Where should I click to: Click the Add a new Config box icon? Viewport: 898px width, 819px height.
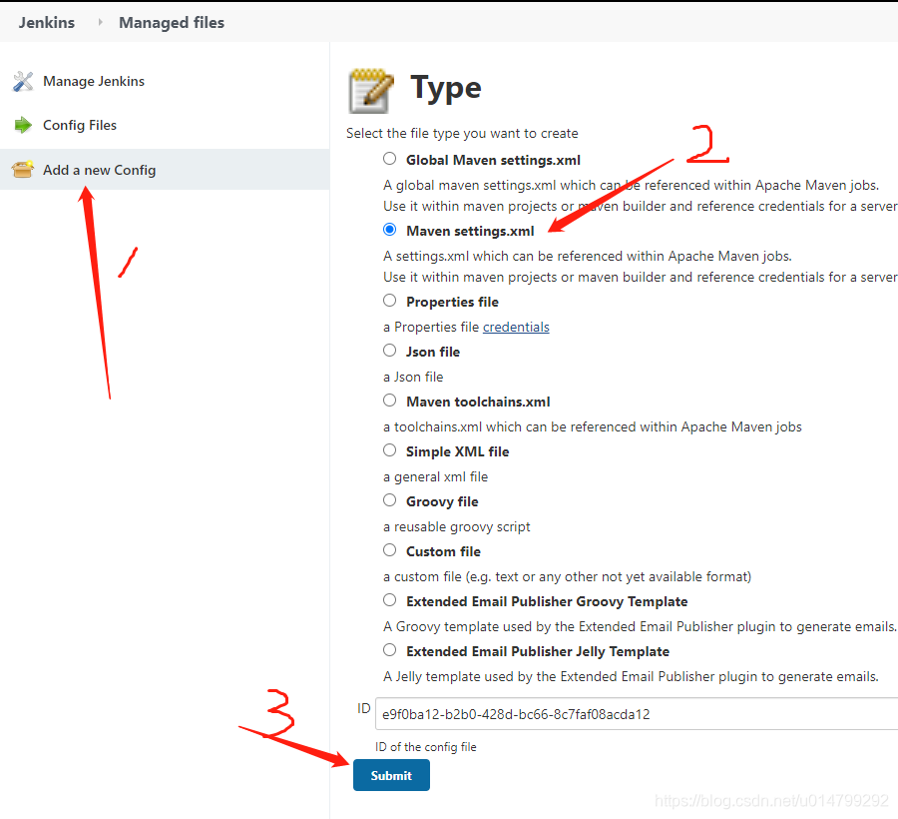(22, 170)
